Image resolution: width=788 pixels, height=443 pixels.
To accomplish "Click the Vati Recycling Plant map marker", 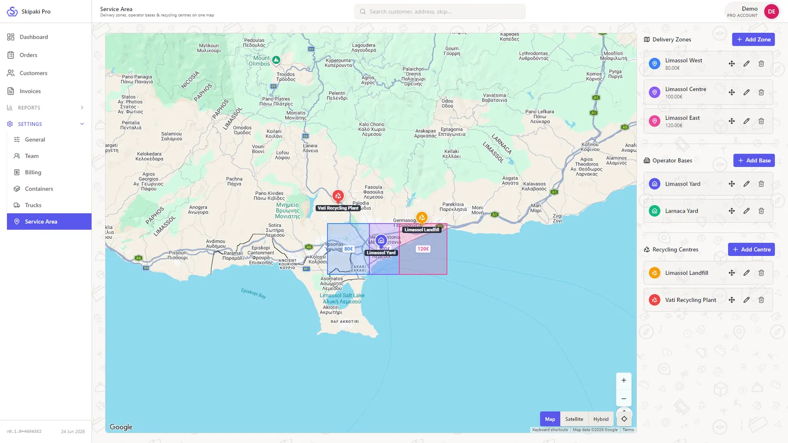I will click(x=338, y=196).
